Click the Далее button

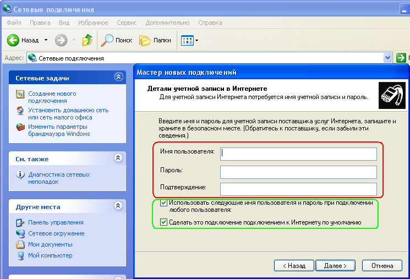coord(336,266)
